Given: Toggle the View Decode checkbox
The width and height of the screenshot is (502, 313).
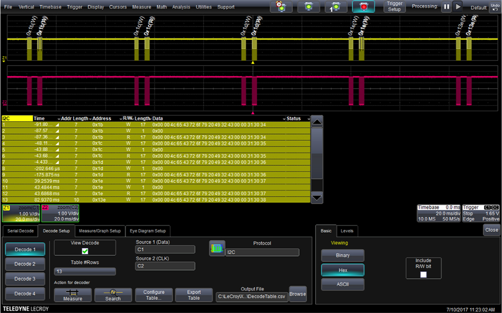Looking at the screenshot, I should pos(85,251).
